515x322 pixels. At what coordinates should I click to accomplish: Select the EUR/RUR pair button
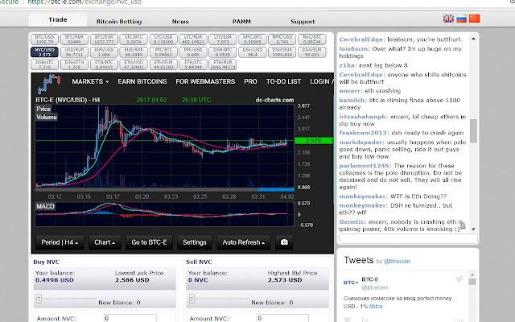click(134, 52)
